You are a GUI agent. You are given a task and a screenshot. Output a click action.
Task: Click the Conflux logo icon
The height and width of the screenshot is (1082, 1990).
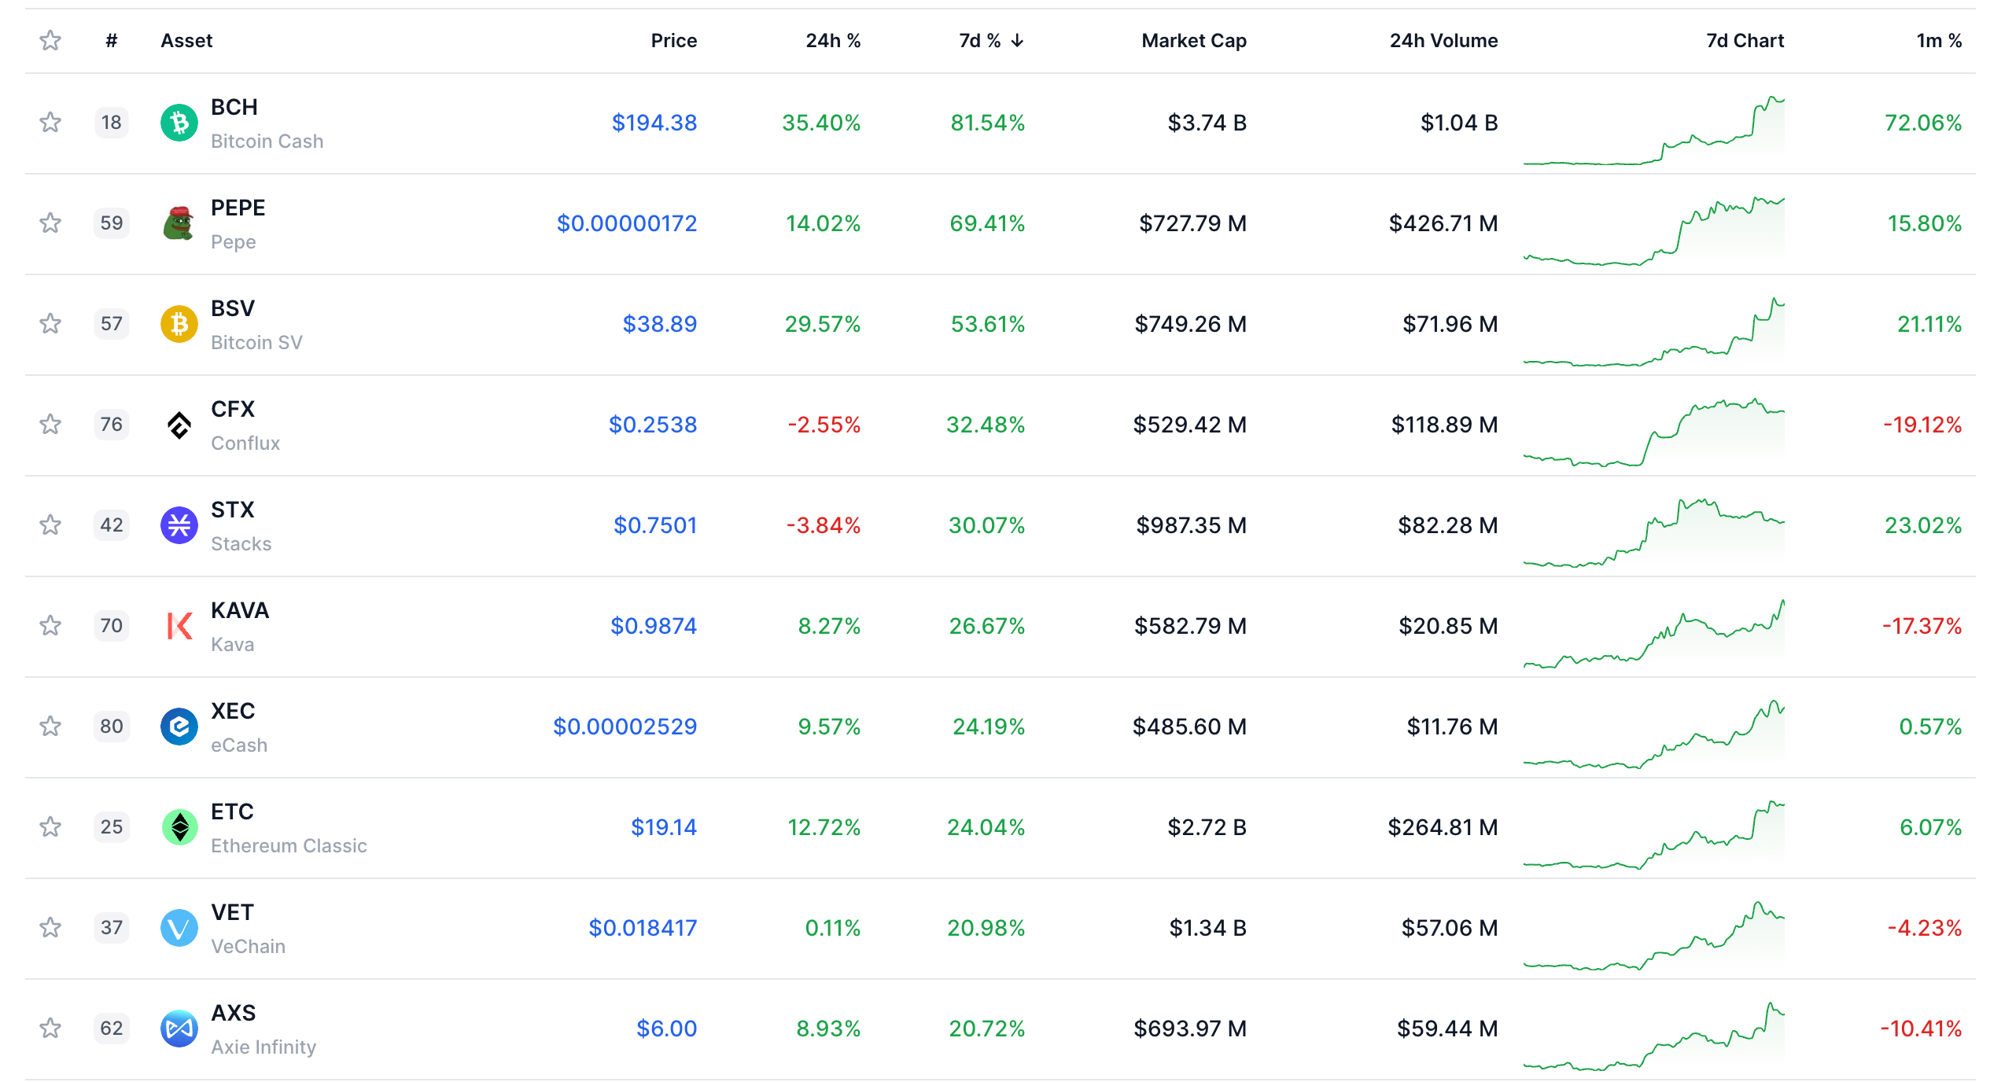(x=179, y=425)
